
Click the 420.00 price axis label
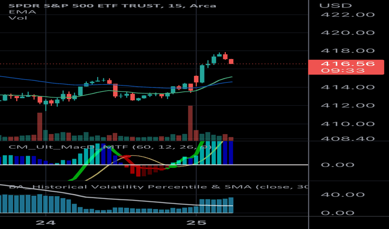[348, 32]
